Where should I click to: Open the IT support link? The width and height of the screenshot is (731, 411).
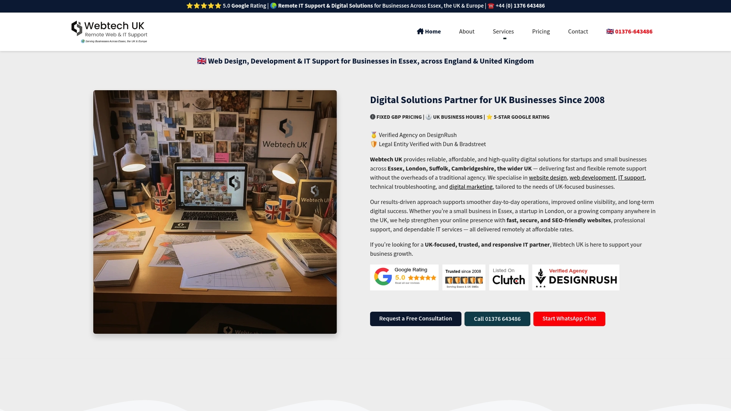[631, 178]
